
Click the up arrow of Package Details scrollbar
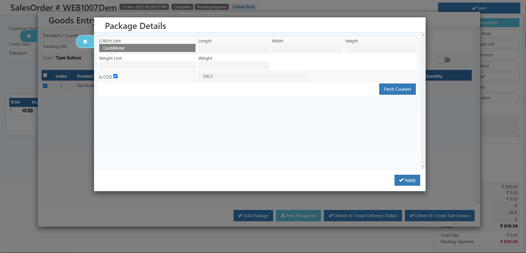tap(423, 35)
